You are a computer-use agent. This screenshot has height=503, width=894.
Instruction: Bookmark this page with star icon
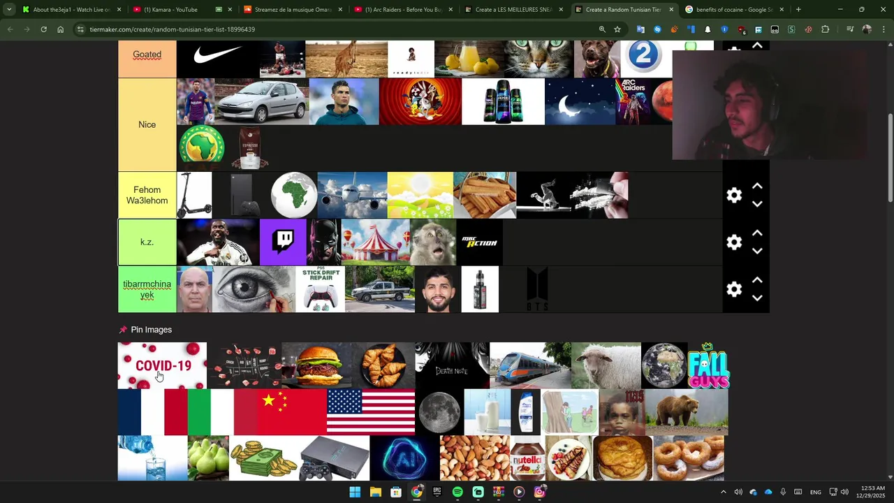(617, 29)
